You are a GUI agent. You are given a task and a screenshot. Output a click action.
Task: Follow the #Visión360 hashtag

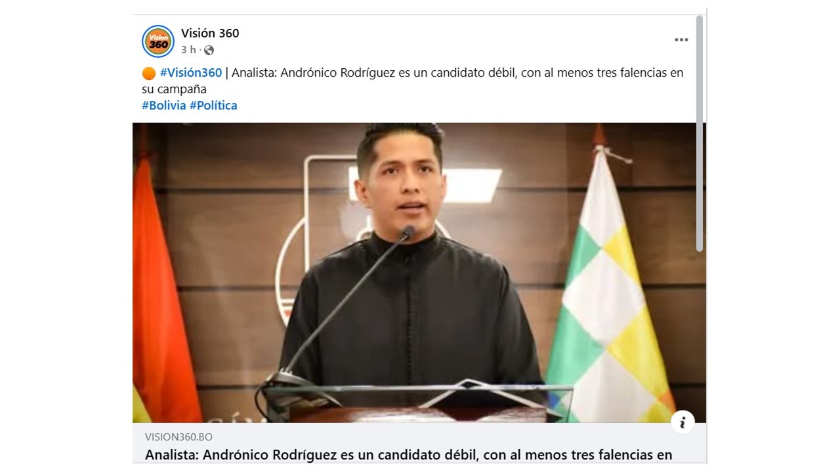coord(191,73)
